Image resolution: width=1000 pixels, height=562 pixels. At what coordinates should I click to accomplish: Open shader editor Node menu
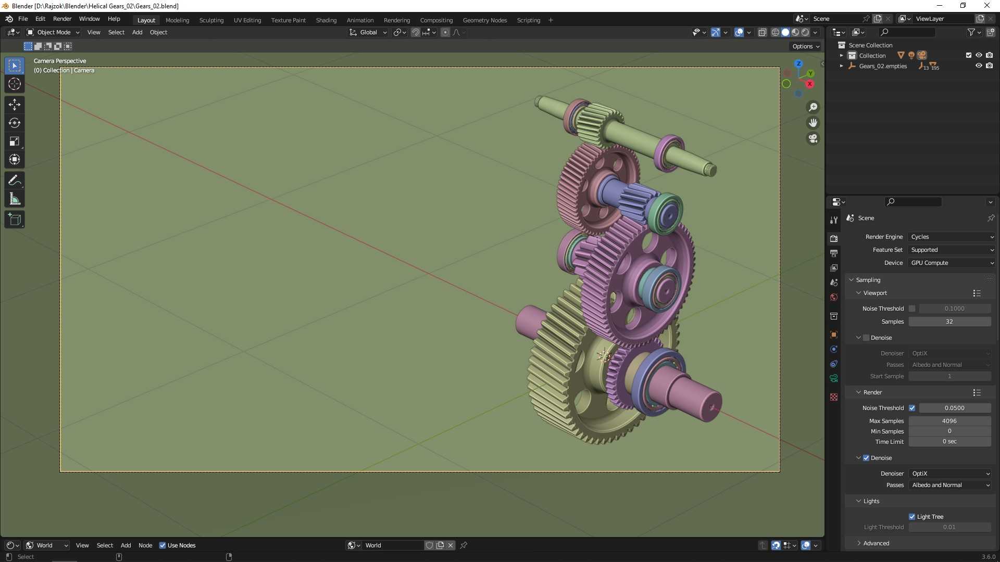pos(145,545)
